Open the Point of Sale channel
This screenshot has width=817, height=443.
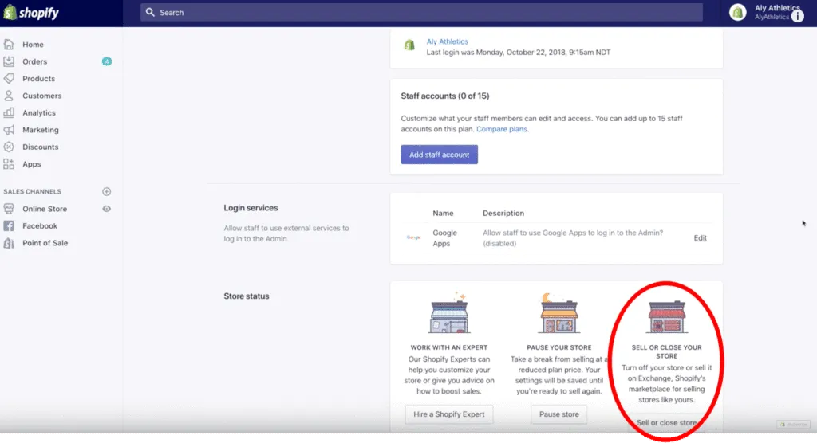pos(45,243)
